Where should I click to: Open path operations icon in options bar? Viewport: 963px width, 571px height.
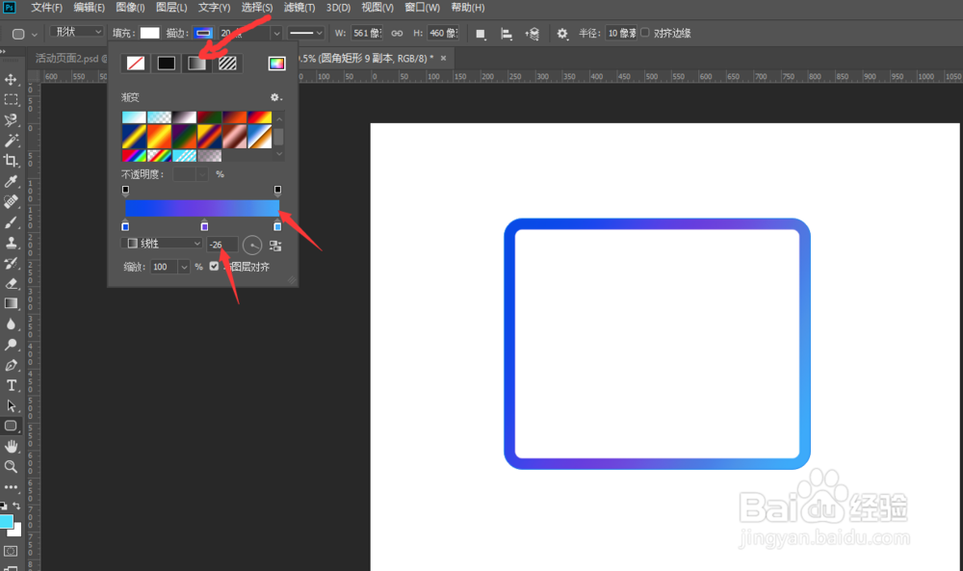(481, 34)
